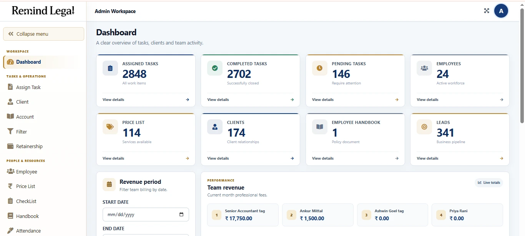Click the Live totals button

point(489,183)
